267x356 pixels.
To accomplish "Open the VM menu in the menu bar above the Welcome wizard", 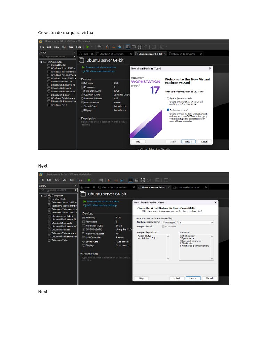I will 64,47.
